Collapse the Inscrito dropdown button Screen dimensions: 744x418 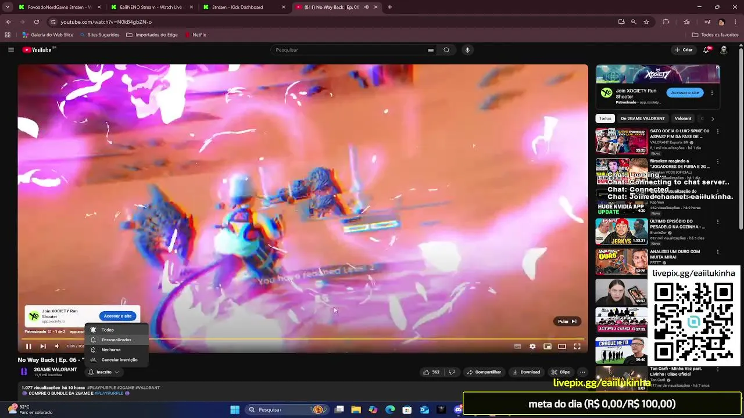103,372
